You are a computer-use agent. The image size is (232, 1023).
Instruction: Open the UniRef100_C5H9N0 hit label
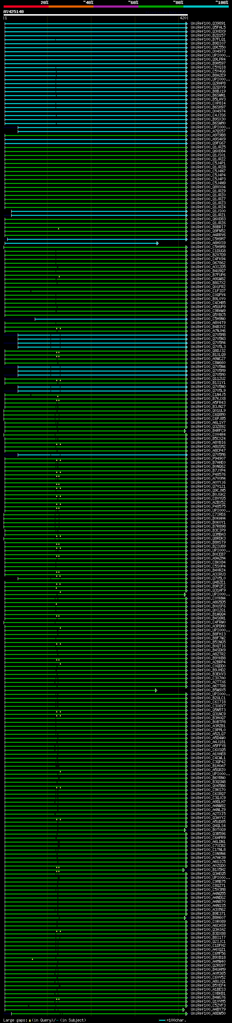(x=208, y=319)
